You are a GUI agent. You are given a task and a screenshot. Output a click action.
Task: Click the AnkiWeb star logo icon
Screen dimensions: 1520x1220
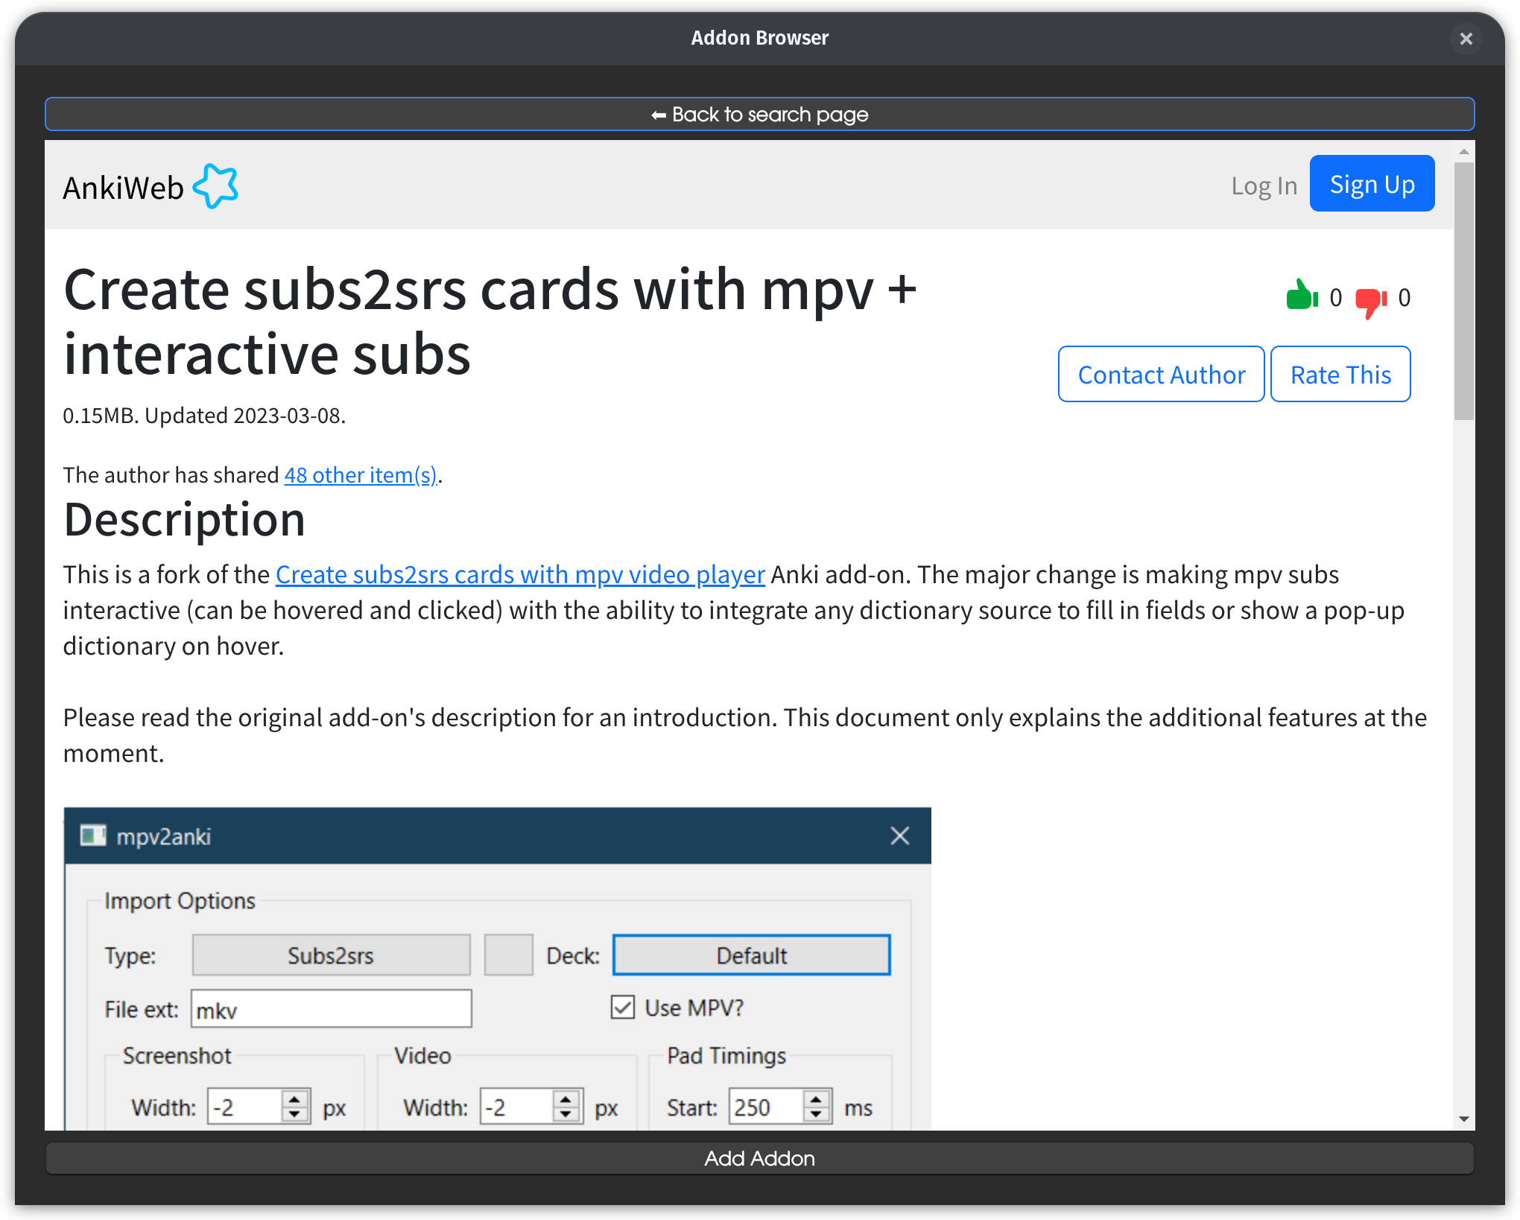click(215, 186)
